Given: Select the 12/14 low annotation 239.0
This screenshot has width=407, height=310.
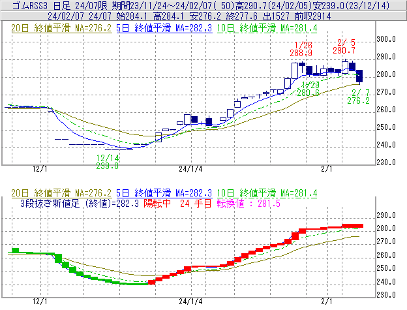Looking at the screenshot, I should tap(108, 166).
